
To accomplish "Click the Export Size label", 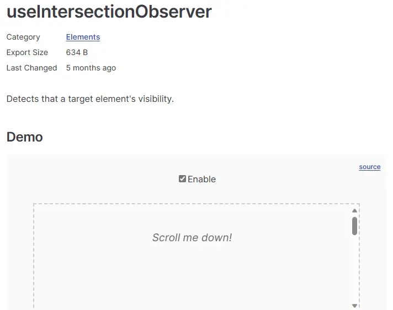I will pos(27,53).
